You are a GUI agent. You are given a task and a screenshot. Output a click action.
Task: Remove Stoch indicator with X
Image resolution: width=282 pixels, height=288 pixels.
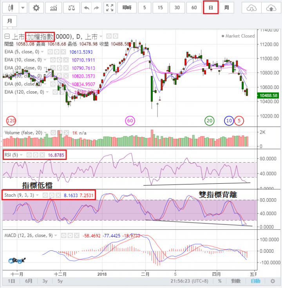click(x=58, y=195)
